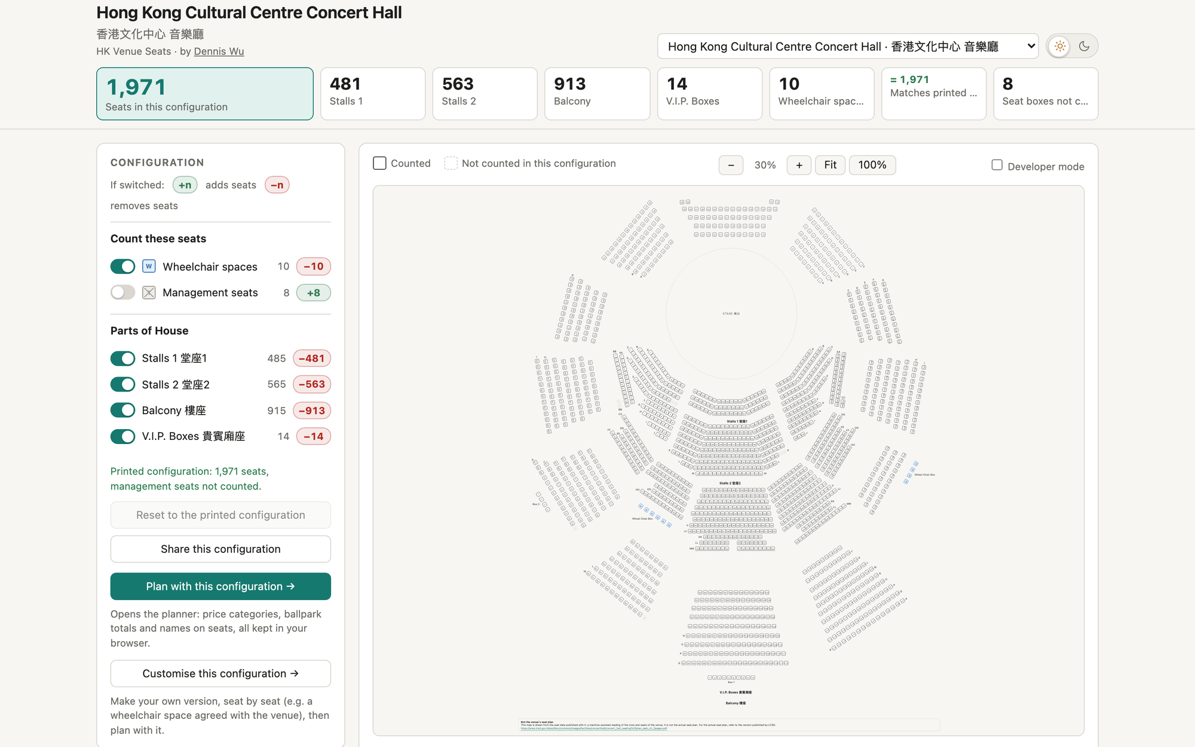Screen dimensions: 1195x747
Task: Turn off Balcony toggle
Action: (122, 410)
